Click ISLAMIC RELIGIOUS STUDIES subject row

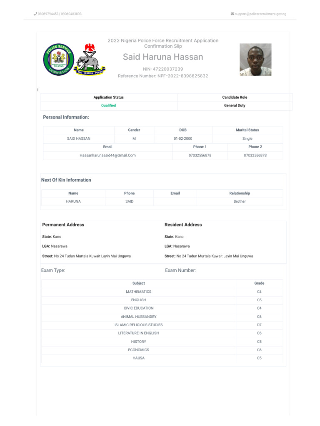[x=162, y=325]
